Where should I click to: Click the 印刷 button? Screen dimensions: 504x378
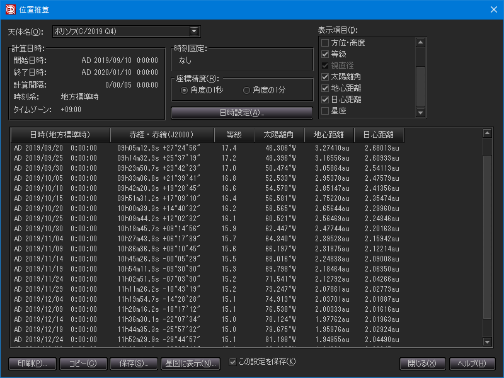click(32, 364)
